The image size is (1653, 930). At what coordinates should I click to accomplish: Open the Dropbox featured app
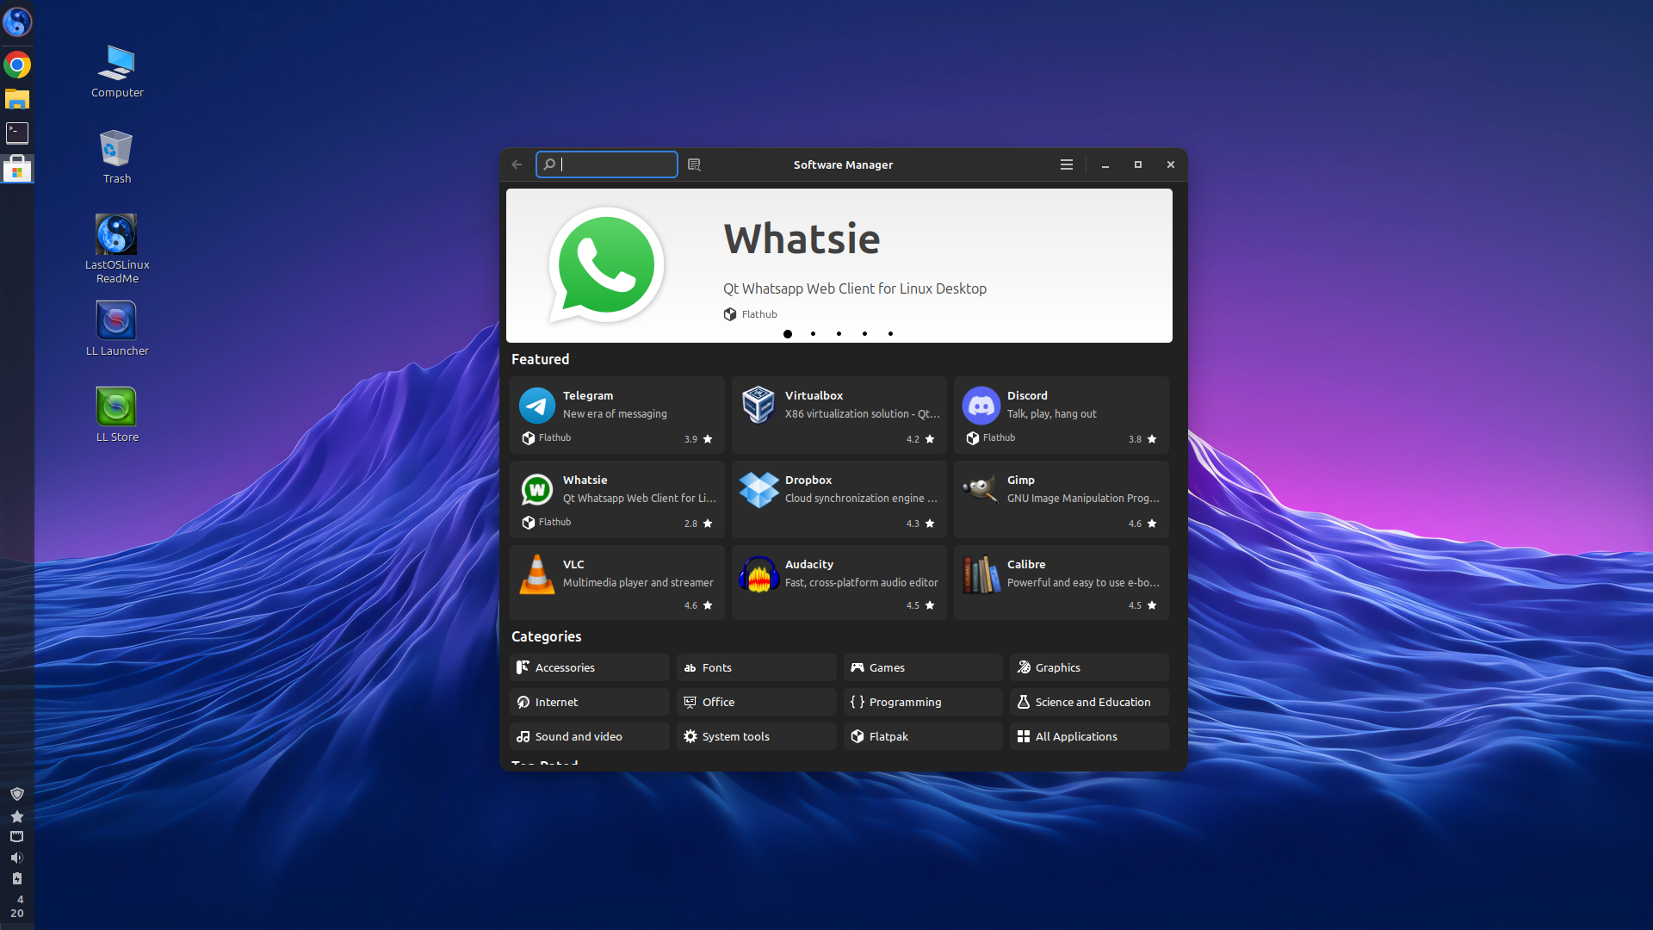(x=839, y=499)
